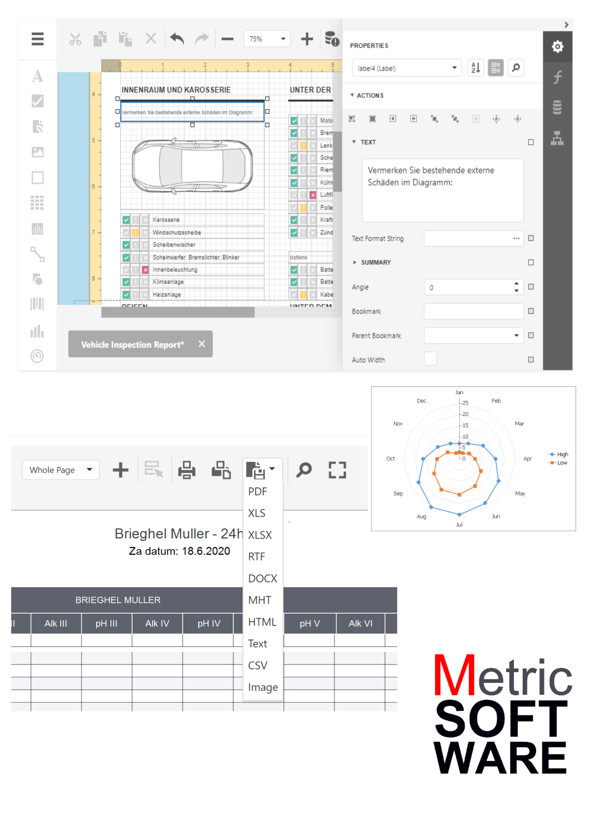This screenshot has height=831, width=594.
Task: Open the data source validation icon
Action: coord(332,39)
